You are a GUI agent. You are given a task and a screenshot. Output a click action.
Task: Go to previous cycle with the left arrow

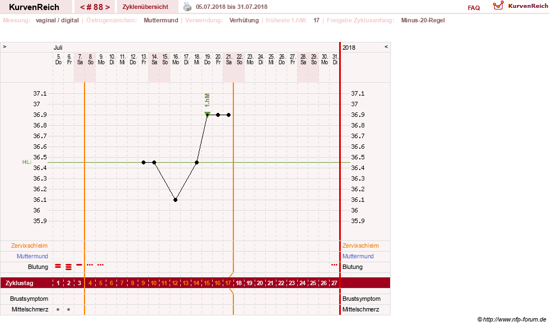tap(82, 7)
